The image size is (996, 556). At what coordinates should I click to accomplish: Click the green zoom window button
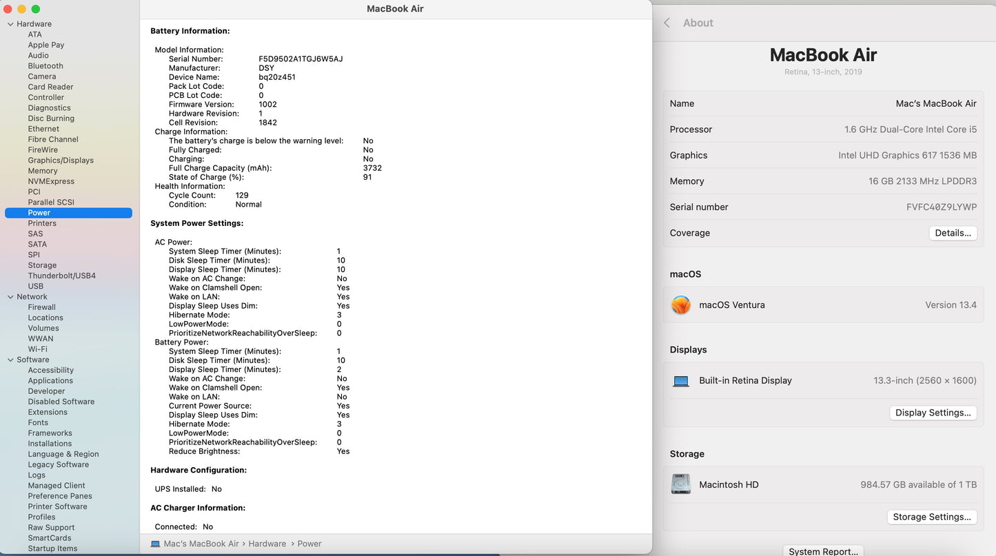point(36,9)
